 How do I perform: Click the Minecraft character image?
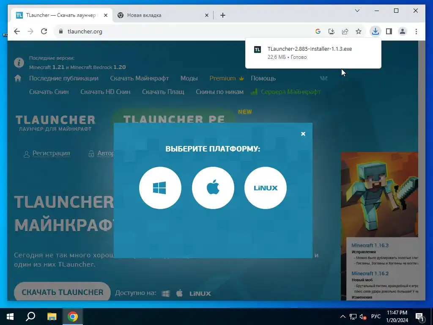coord(379,195)
